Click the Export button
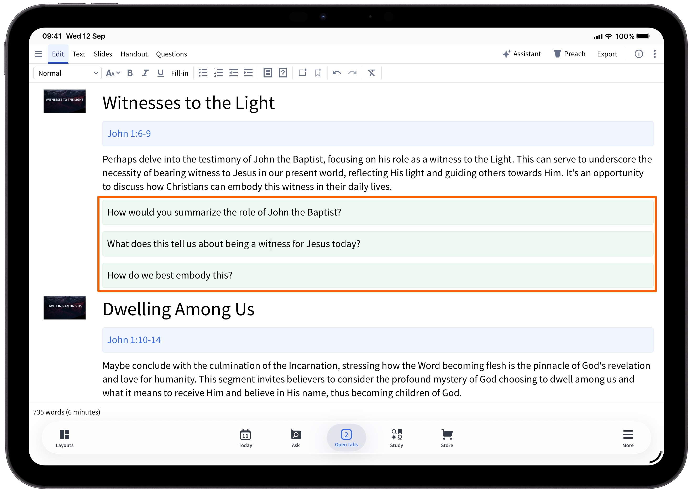 (x=607, y=54)
